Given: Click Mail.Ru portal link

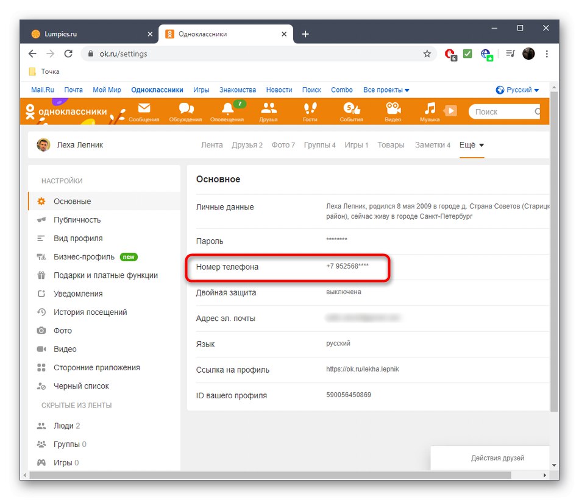Looking at the screenshot, I should tap(43, 90).
